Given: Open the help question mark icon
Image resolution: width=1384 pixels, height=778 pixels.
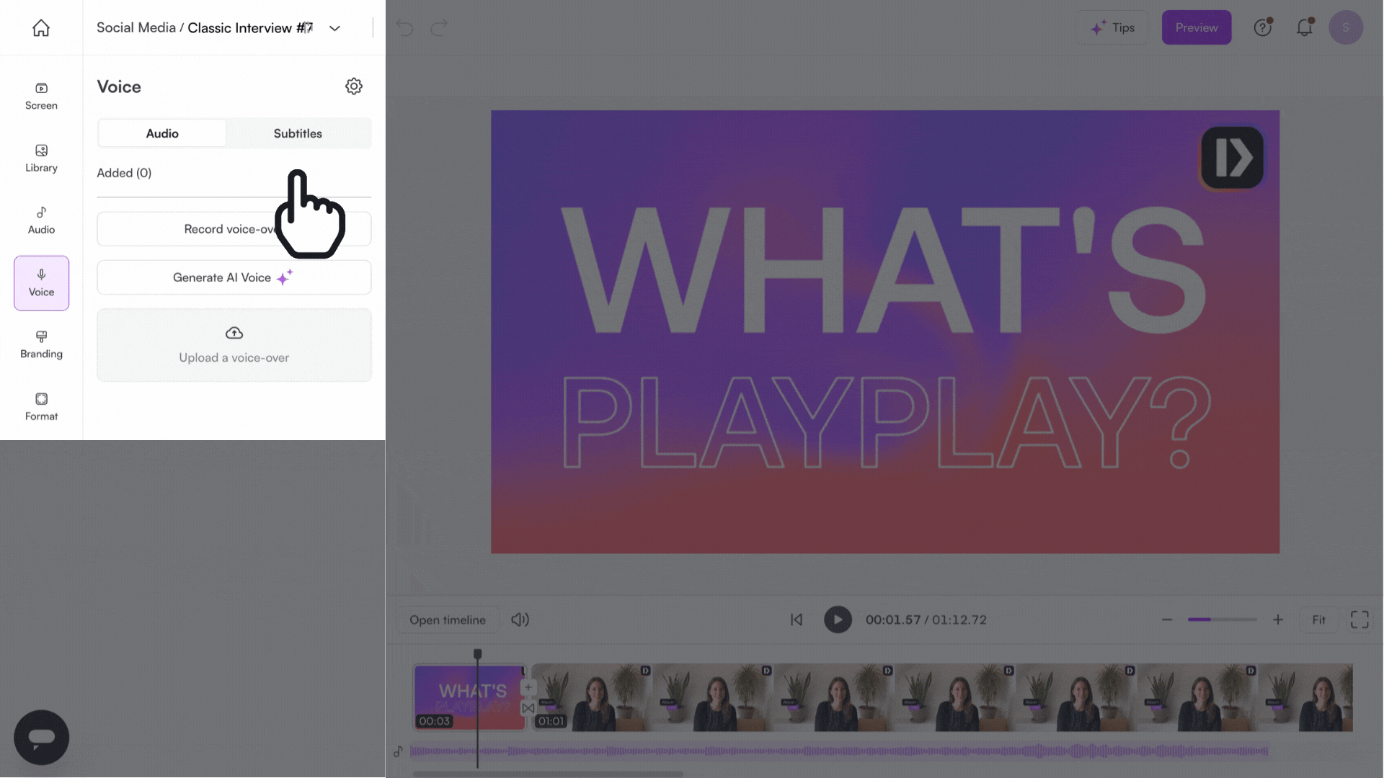Looking at the screenshot, I should pos(1263,27).
